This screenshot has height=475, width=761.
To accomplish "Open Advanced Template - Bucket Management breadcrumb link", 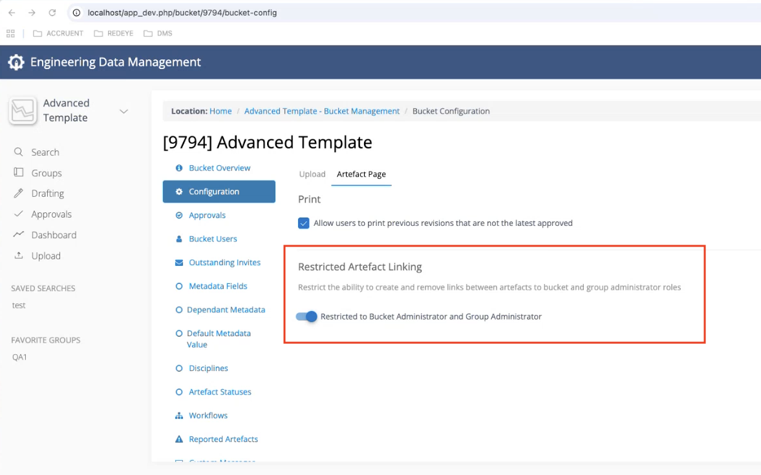I will pos(322,111).
